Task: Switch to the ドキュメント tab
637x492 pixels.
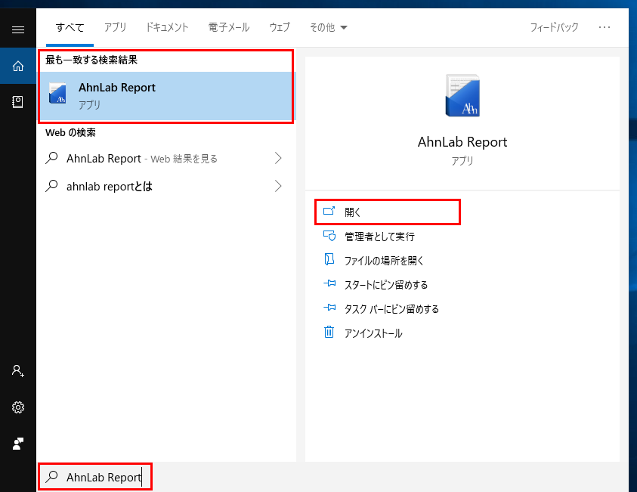Action: (x=167, y=28)
